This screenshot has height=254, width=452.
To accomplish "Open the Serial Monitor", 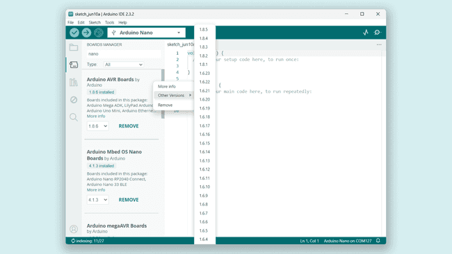I will (378, 32).
